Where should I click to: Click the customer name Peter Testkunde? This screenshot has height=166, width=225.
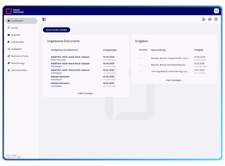(58, 60)
